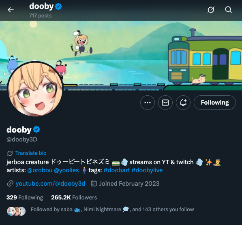The height and width of the screenshot is (225, 242).
Task: Toggle the Following button to unfollow
Action: [x=215, y=103]
